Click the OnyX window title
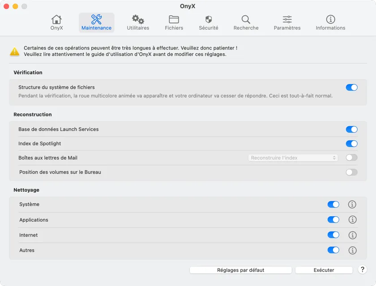Viewport: 376px width, 286px height. [188, 6]
